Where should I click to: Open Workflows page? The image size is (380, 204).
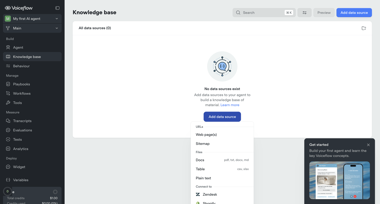tap(32, 93)
